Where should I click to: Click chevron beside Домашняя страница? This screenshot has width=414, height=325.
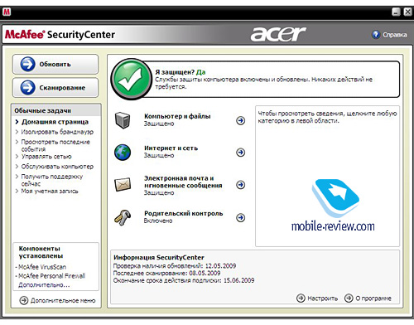pos(17,122)
